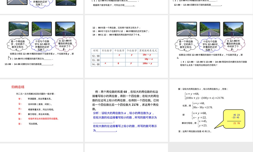
Task: Select the slide containing question (3) 14:00
Action: click(x=42, y=46)
